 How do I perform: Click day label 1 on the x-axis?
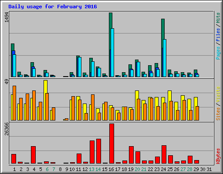14,169
